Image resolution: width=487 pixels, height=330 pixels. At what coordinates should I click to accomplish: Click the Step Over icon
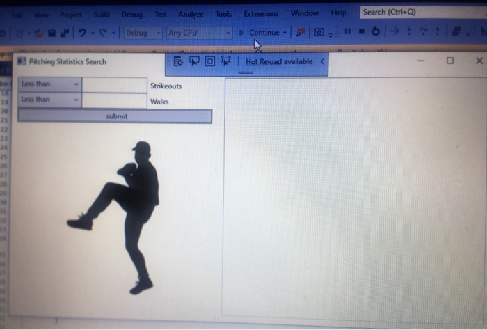point(423,31)
